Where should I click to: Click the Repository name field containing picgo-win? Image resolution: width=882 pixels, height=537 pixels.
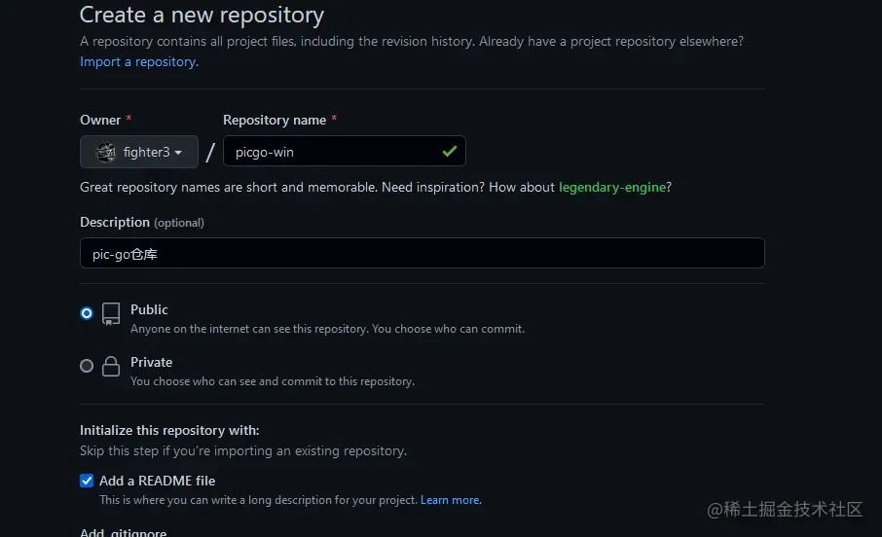pos(345,151)
